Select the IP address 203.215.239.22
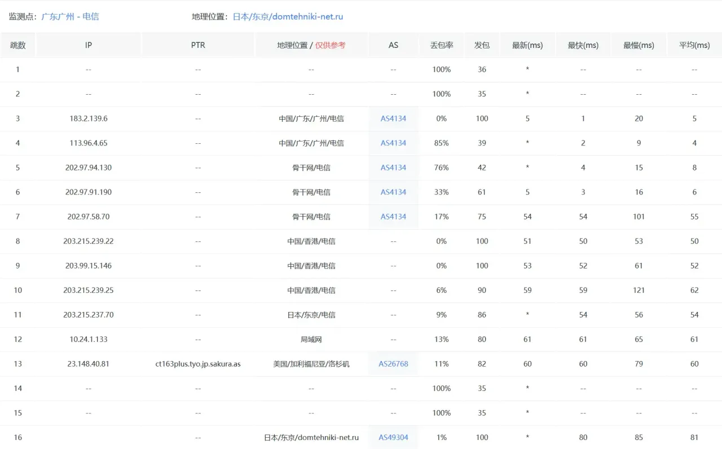Image resolution: width=722 pixels, height=449 pixels. [89, 241]
